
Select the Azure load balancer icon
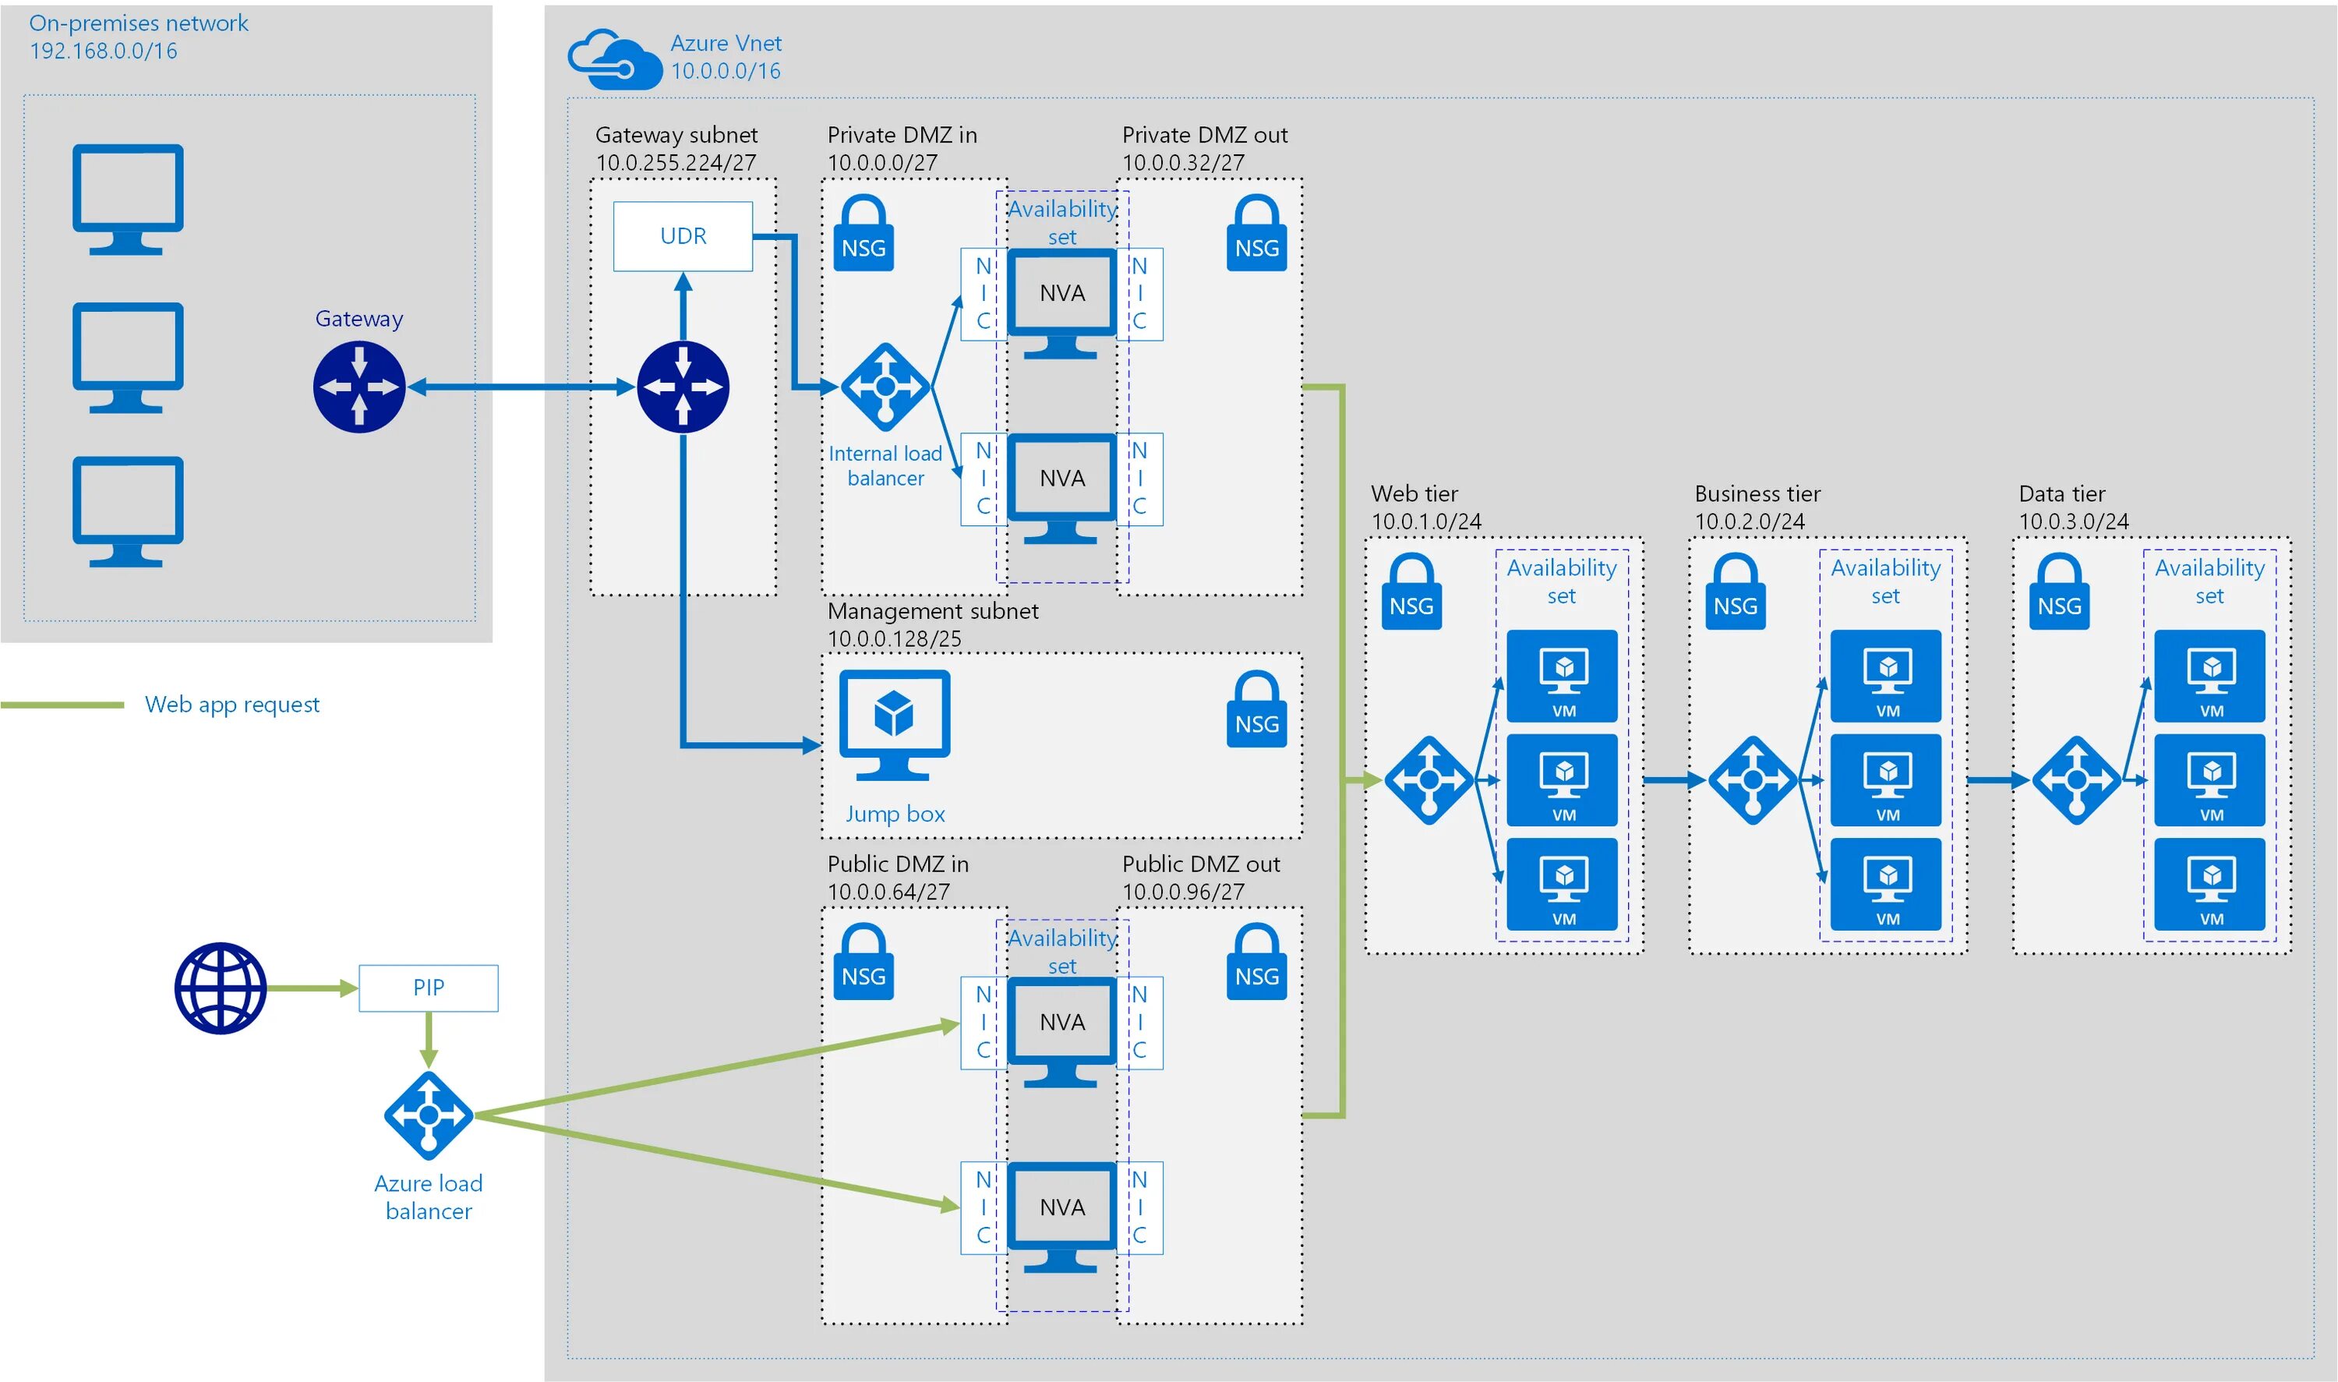coord(429,1115)
